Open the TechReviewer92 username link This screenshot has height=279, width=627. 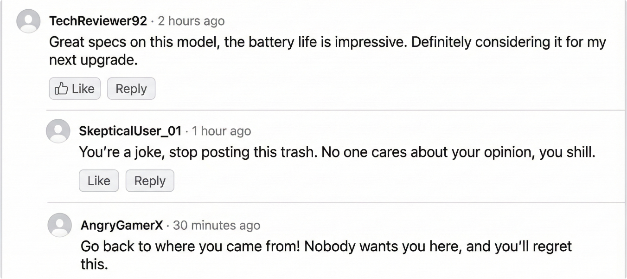point(98,21)
